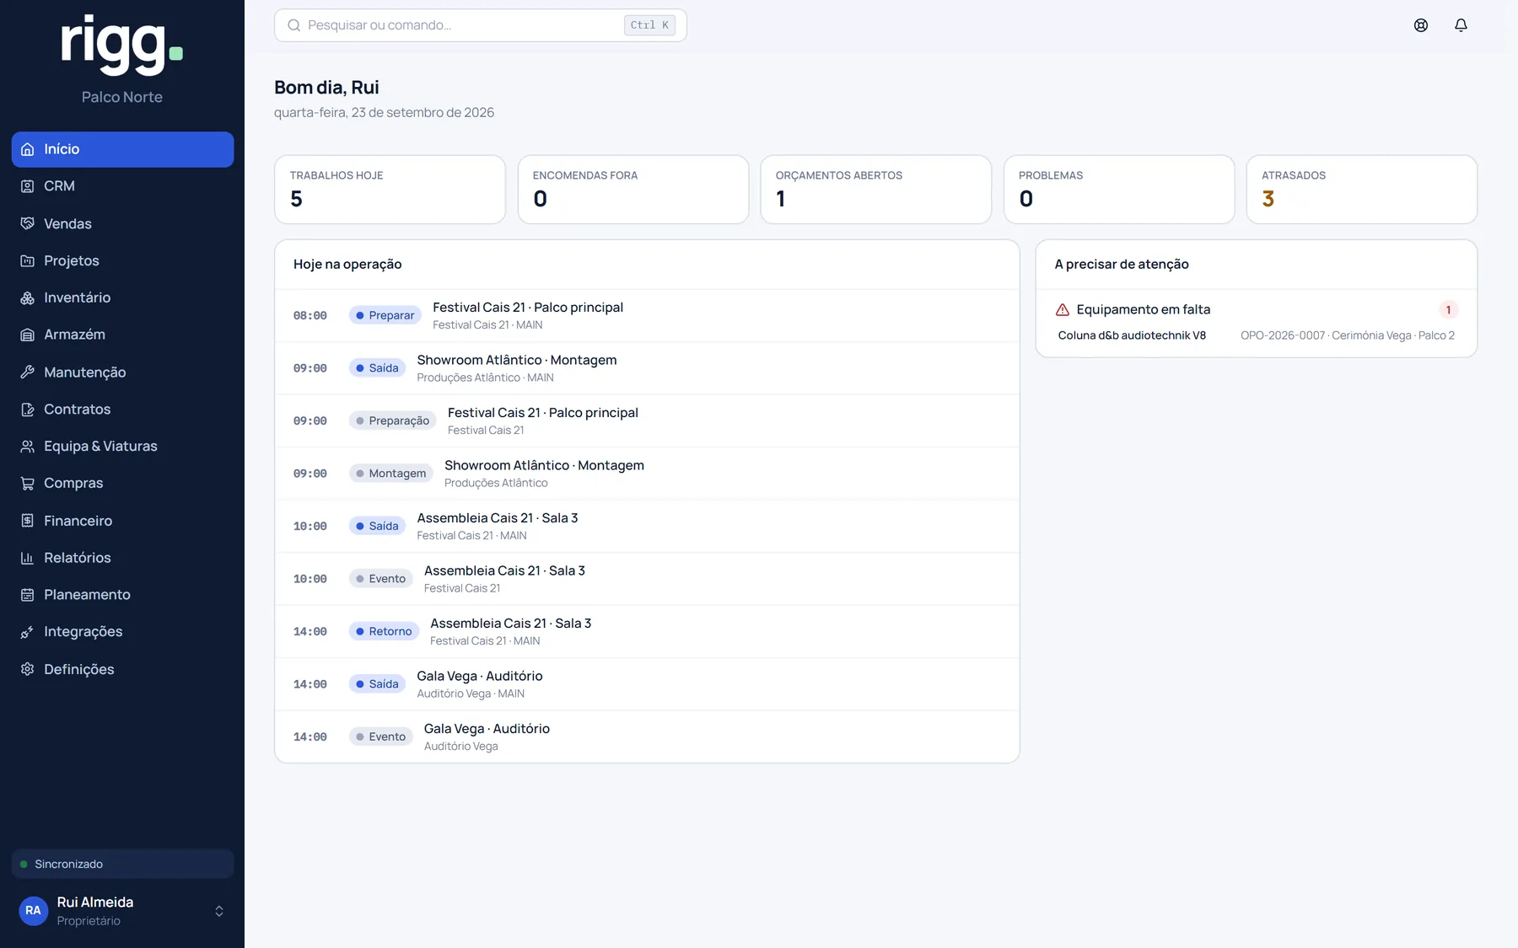The width and height of the screenshot is (1518, 948).
Task: Click the Sincronizado sync status indicator
Action: click(122, 864)
